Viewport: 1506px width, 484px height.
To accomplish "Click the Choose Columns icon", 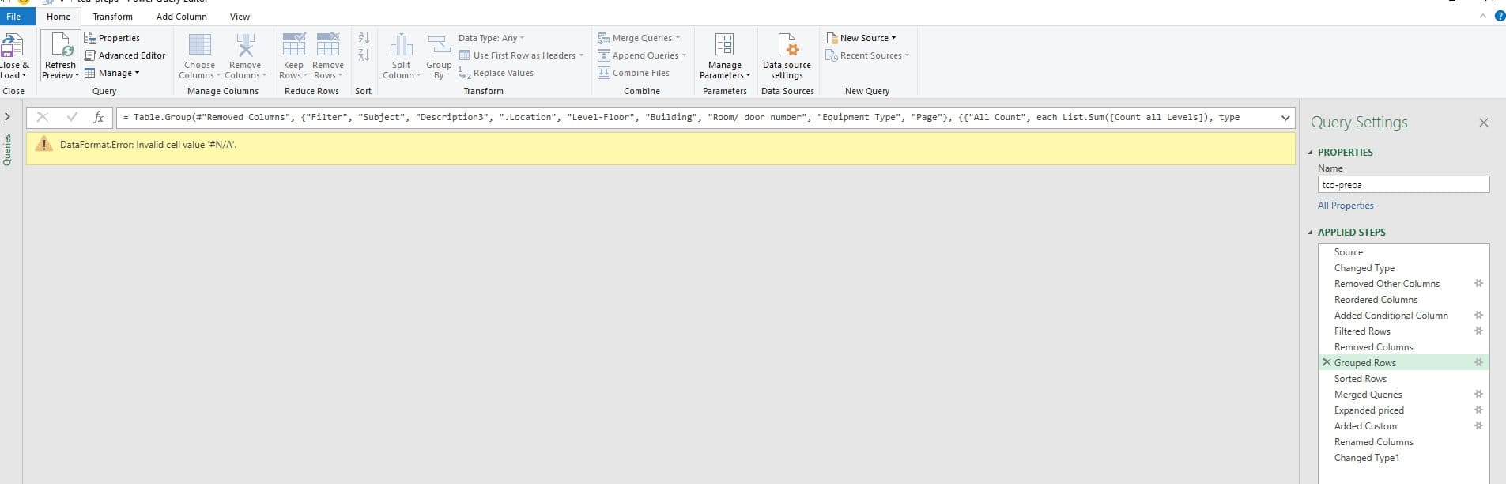I will [x=199, y=46].
